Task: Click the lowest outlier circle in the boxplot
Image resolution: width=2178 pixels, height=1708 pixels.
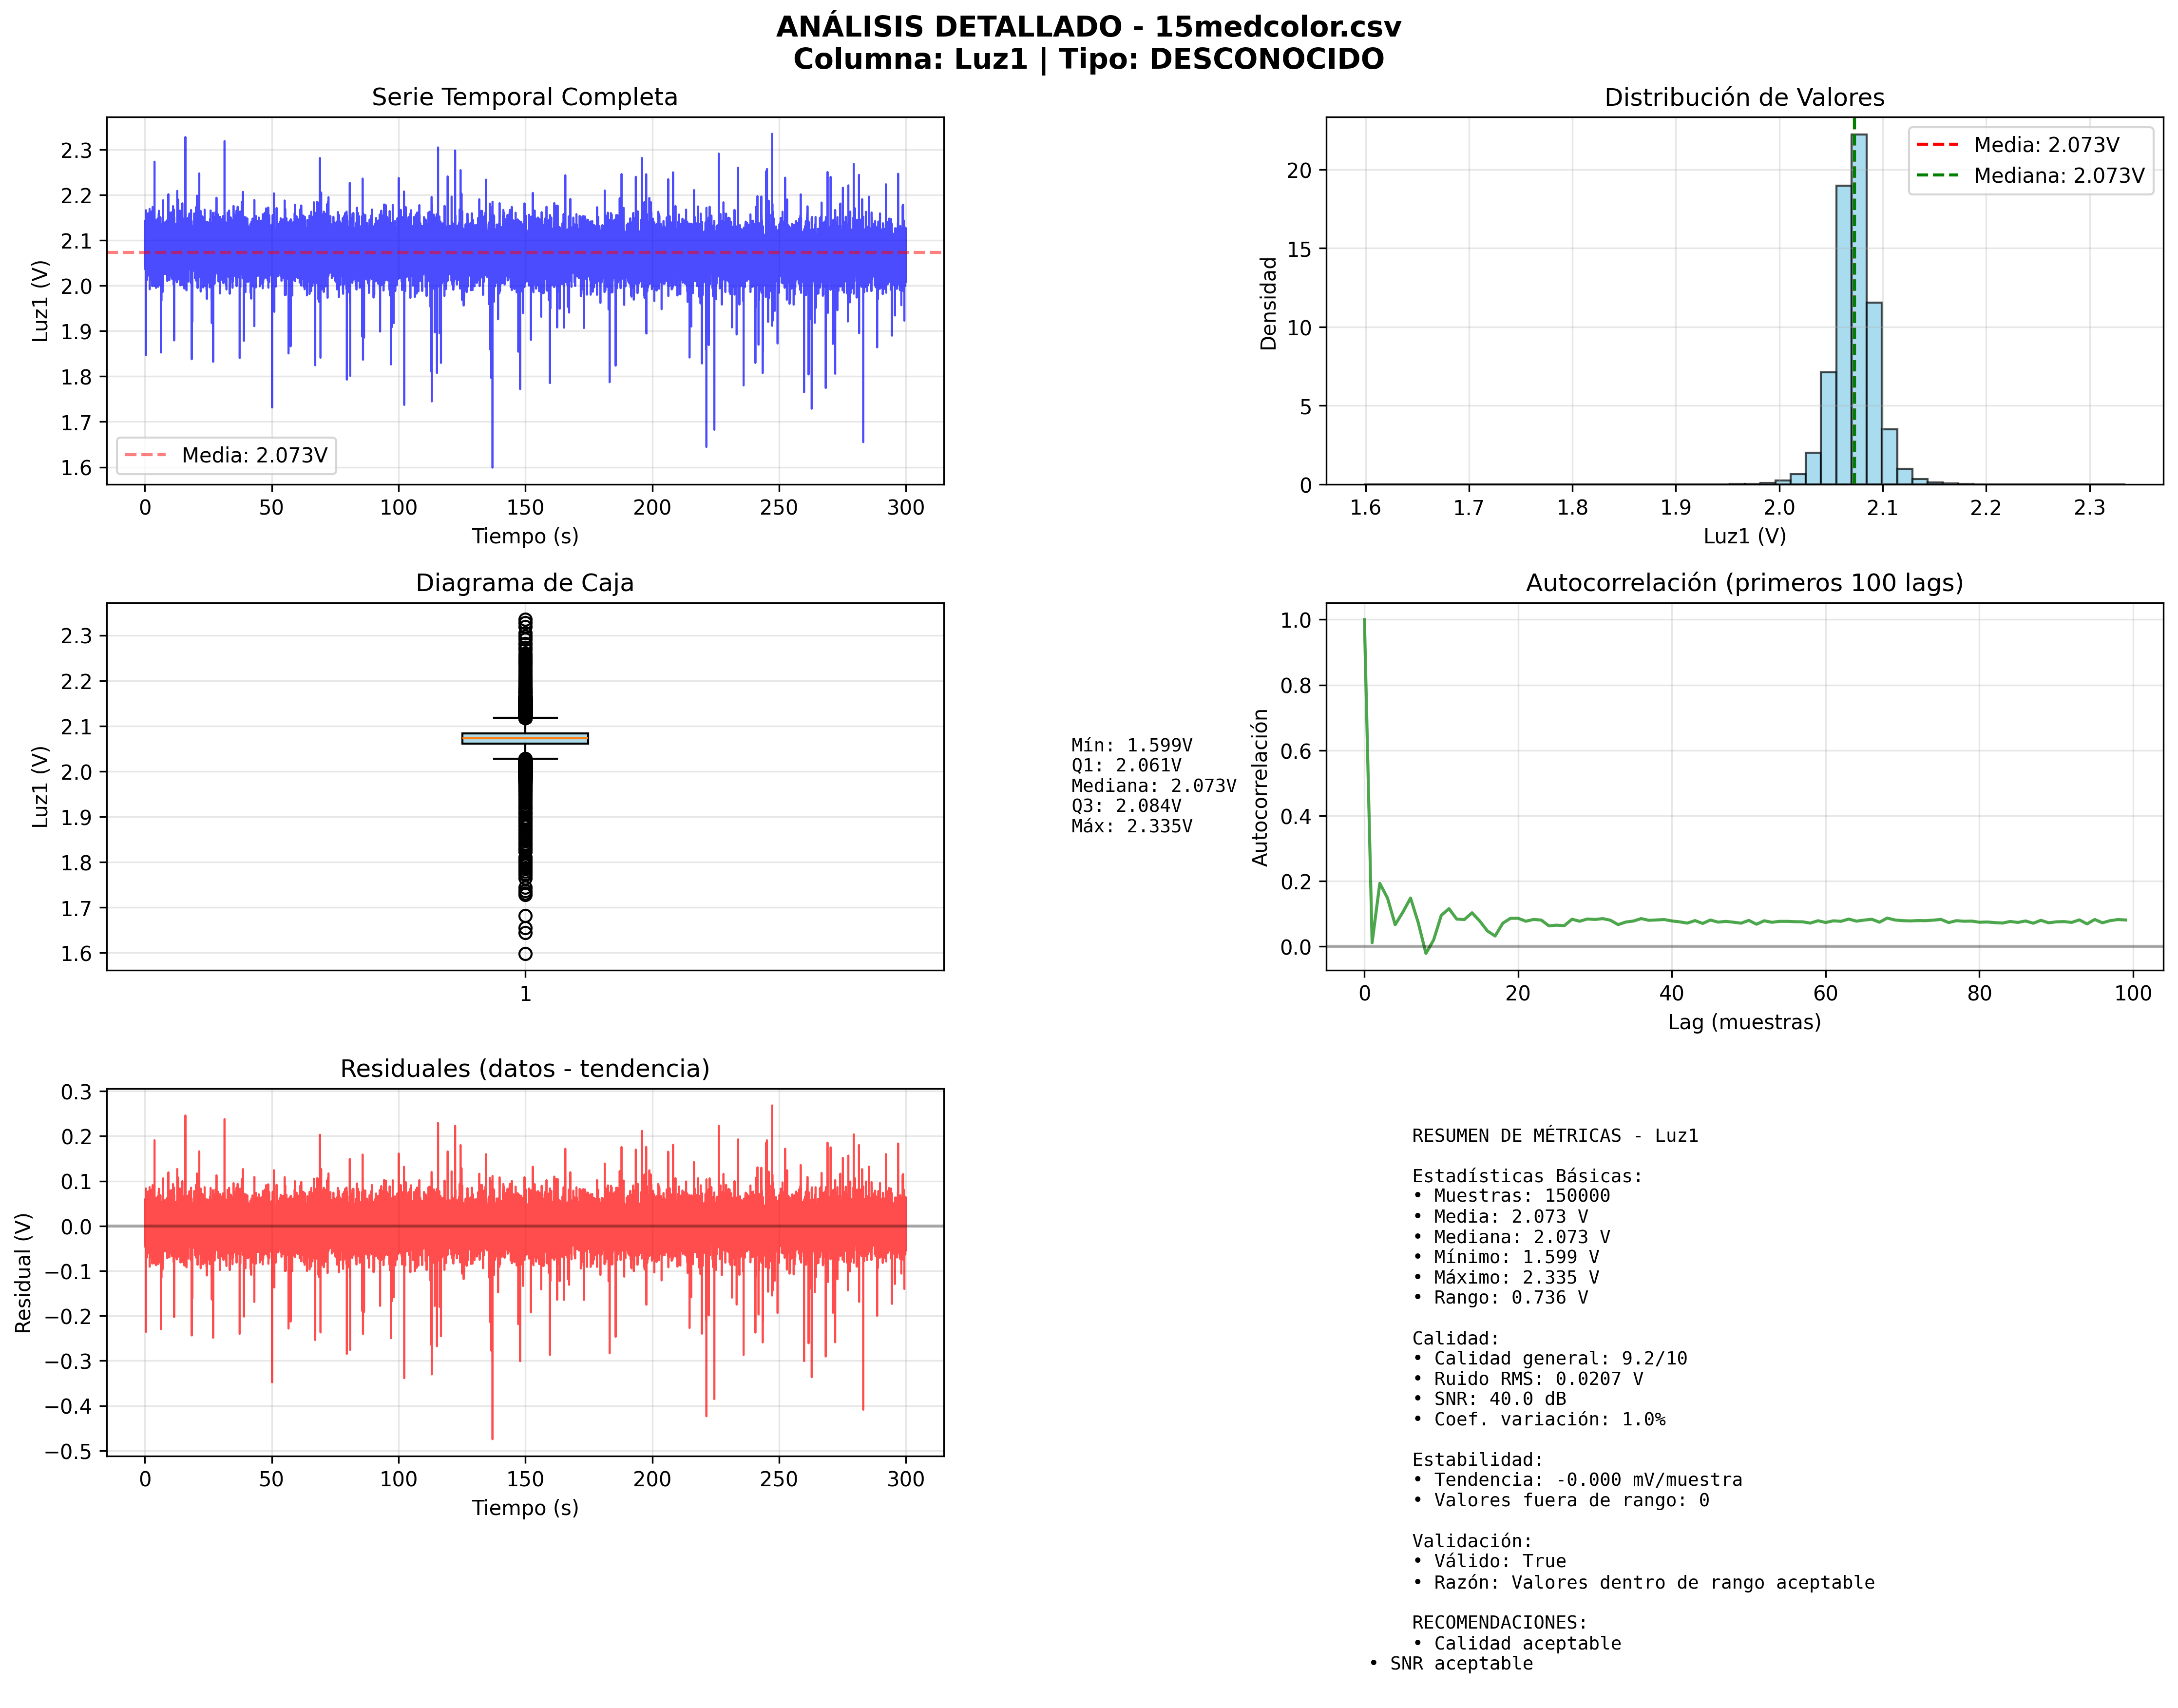Action: point(525,954)
